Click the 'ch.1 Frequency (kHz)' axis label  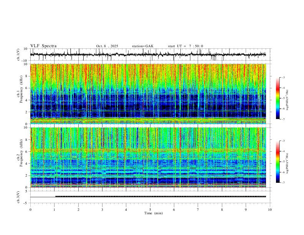pyautogui.click(x=20, y=89)
